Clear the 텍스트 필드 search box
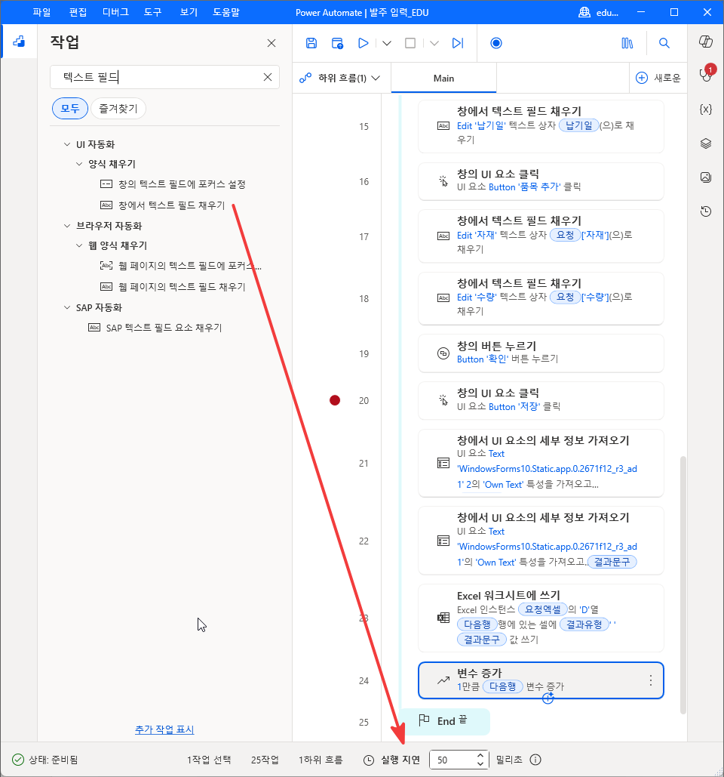 [268, 77]
